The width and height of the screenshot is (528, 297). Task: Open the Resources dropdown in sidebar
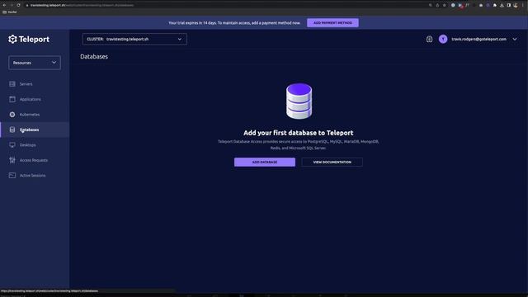coord(35,63)
